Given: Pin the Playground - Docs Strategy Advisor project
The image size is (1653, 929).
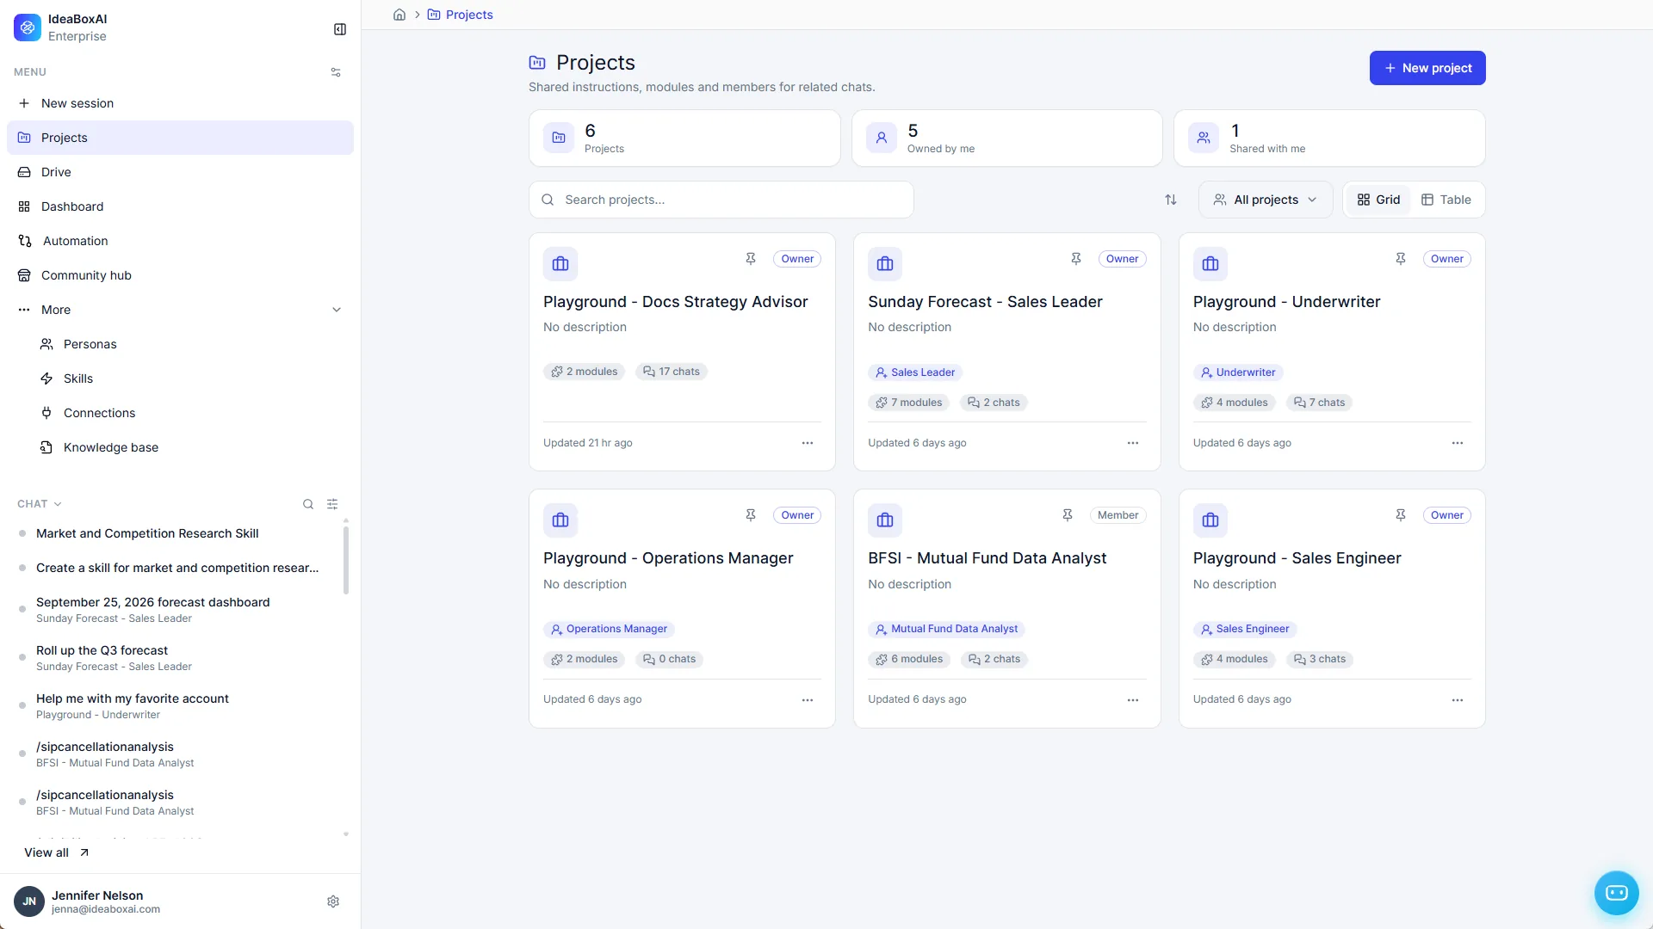Looking at the screenshot, I should click(x=751, y=259).
